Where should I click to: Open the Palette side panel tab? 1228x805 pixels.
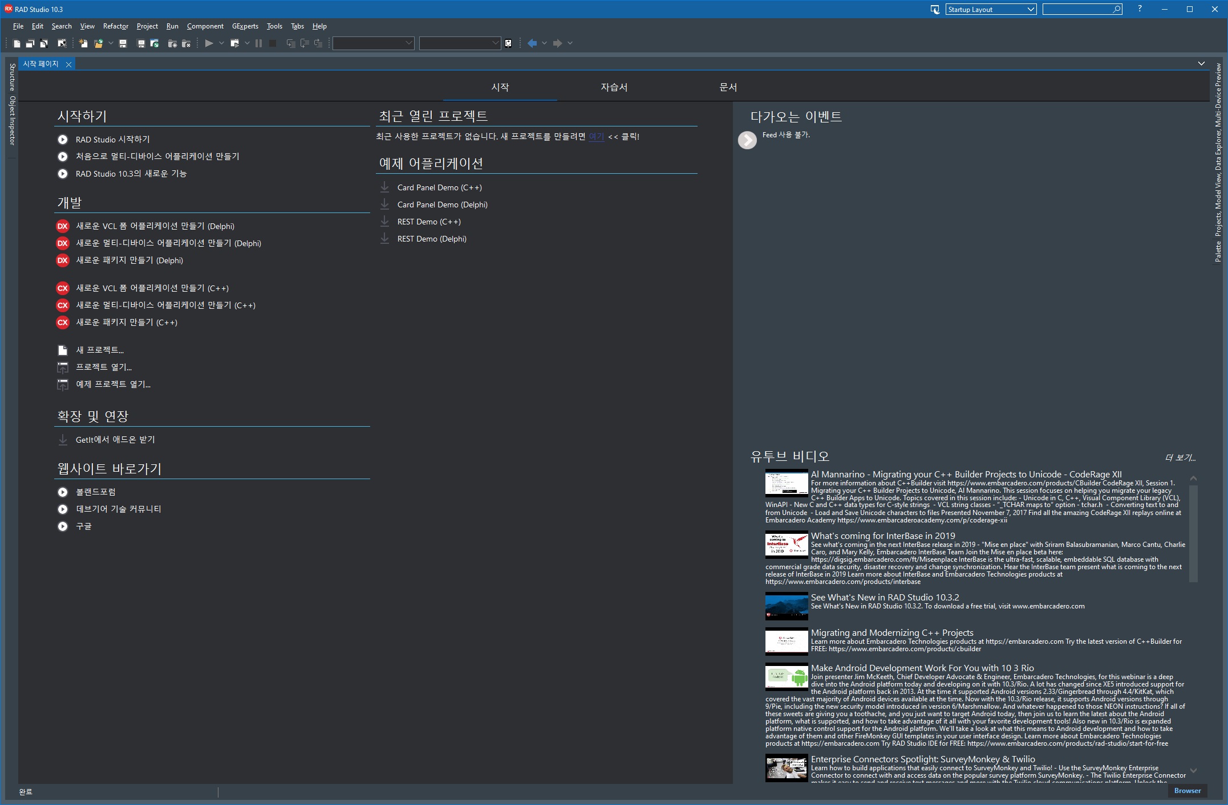tap(1218, 251)
